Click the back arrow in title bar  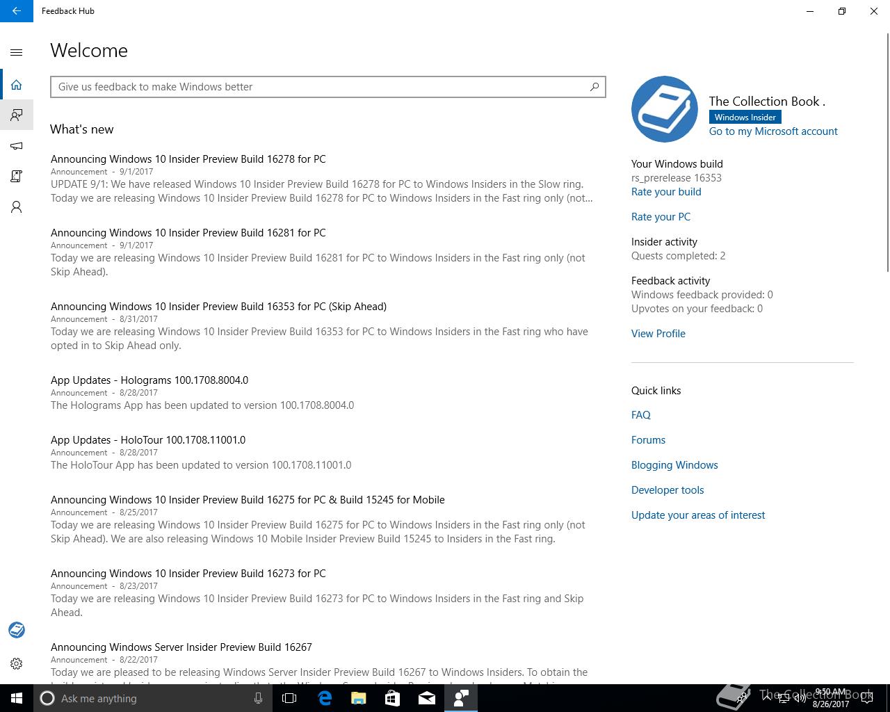[17, 11]
